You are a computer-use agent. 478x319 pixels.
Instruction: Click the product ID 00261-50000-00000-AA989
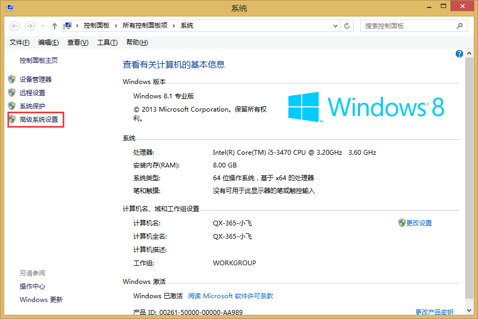(201, 312)
